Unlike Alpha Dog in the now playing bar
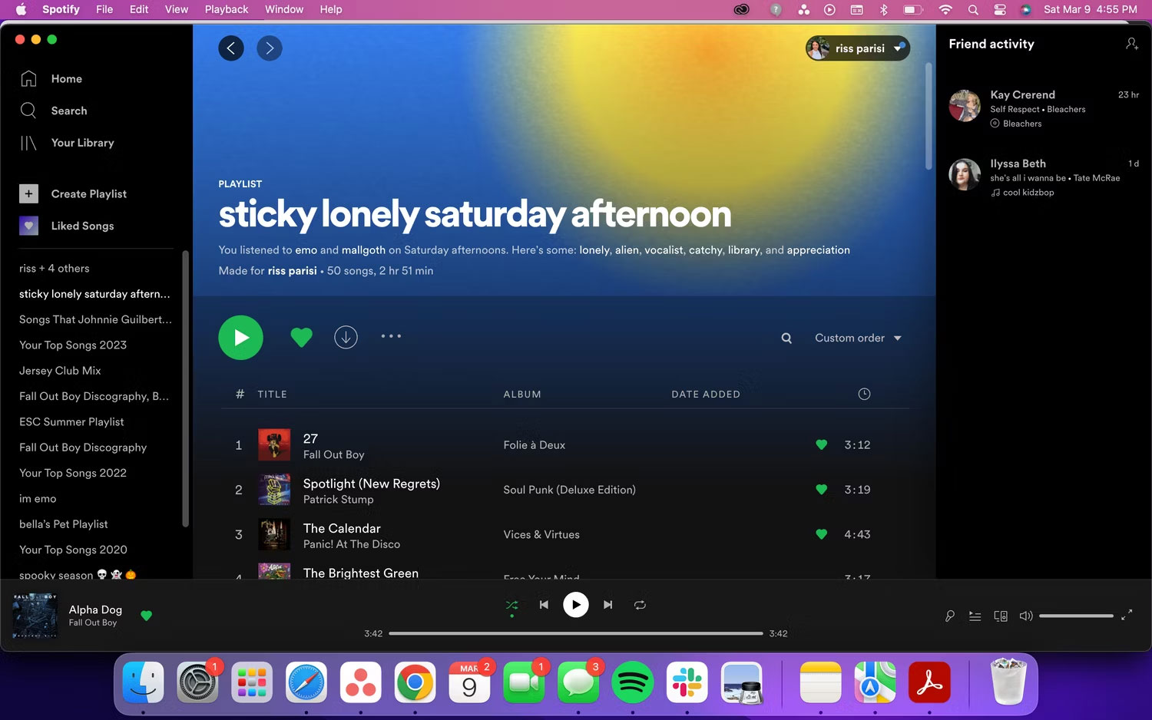1152x720 pixels. coord(146,616)
